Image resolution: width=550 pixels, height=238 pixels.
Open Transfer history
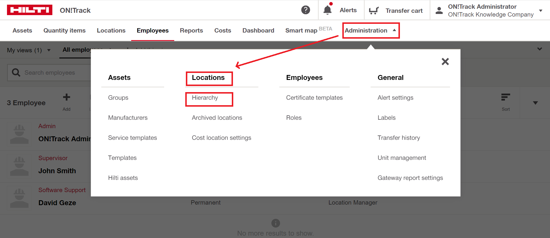tap(399, 138)
